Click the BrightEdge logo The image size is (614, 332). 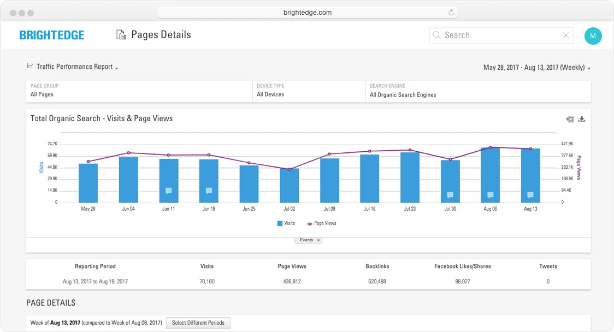[x=52, y=34]
